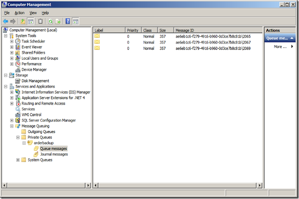Image resolution: width=299 pixels, height=199 pixels.
Task: Click the message list's right scroll arrow
Action: click(x=259, y=185)
